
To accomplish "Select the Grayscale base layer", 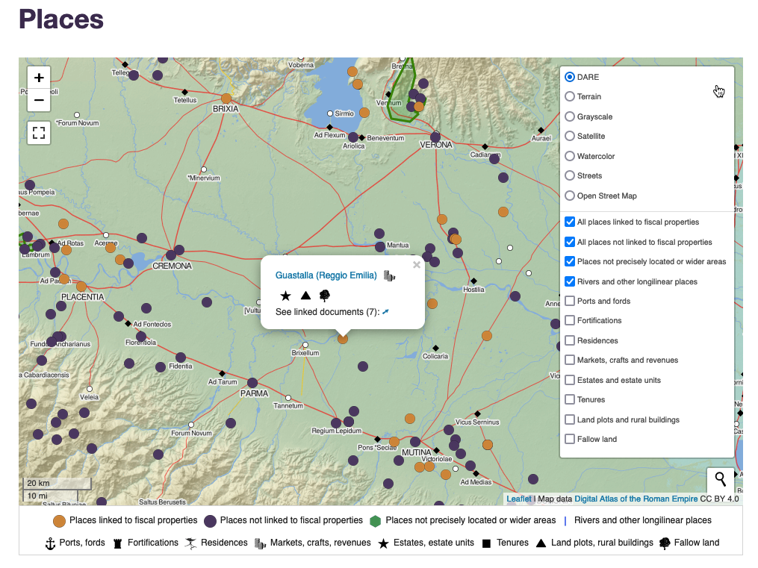I will (570, 116).
